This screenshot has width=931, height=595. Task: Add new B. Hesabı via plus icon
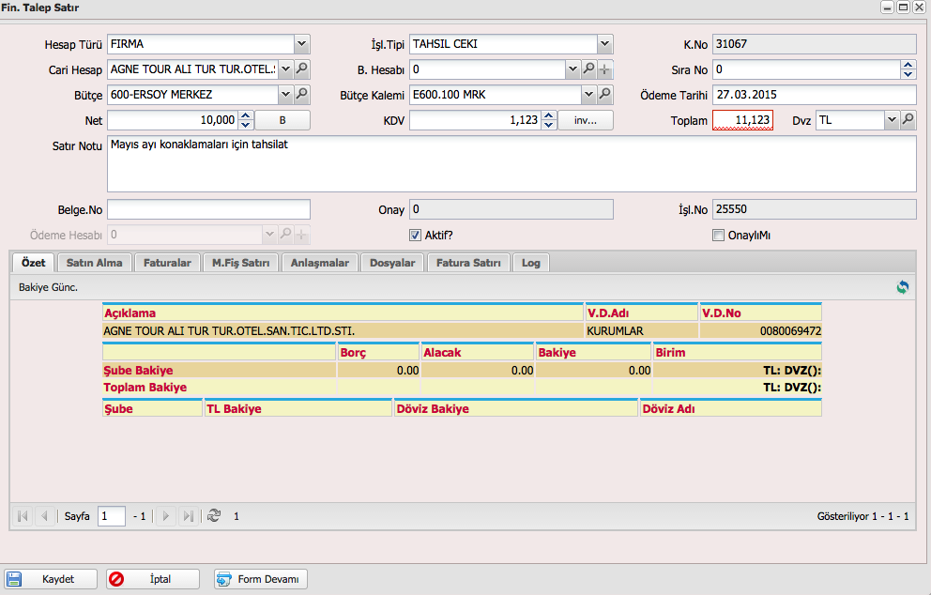point(604,69)
